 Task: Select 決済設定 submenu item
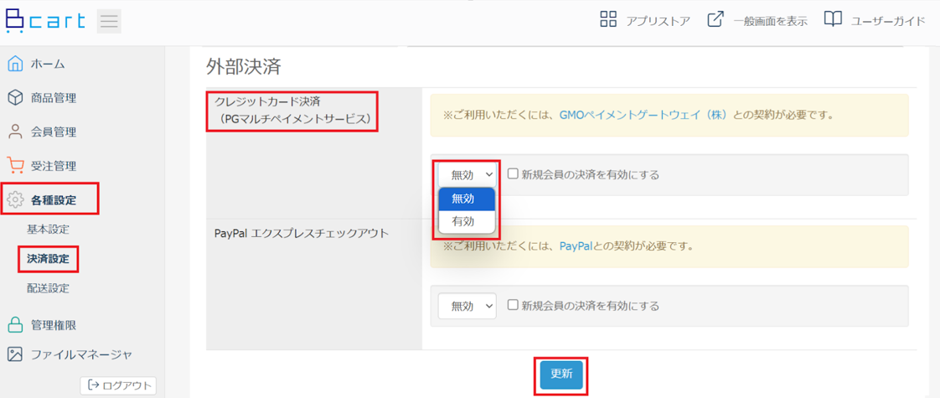(x=48, y=259)
